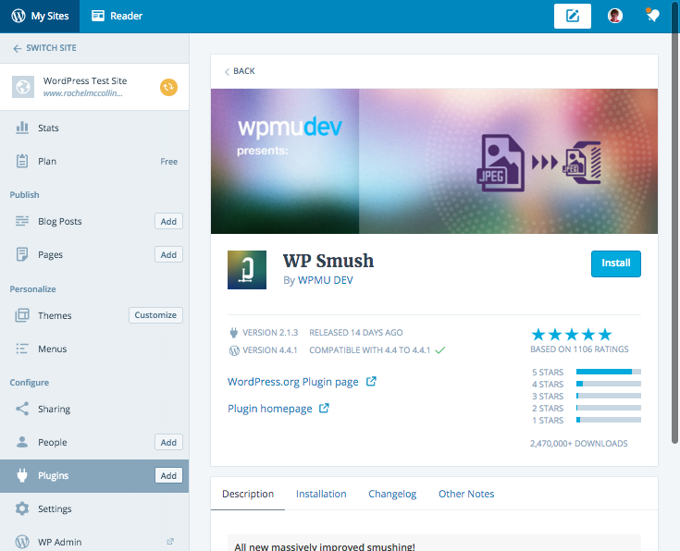Install the WP Smush plugin

[616, 263]
